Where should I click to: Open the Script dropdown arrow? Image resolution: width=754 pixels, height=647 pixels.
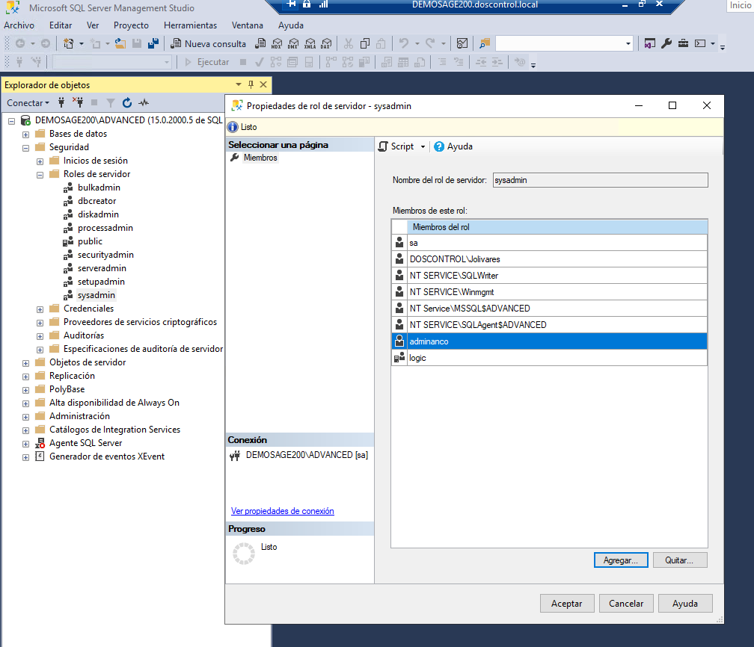point(423,146)
